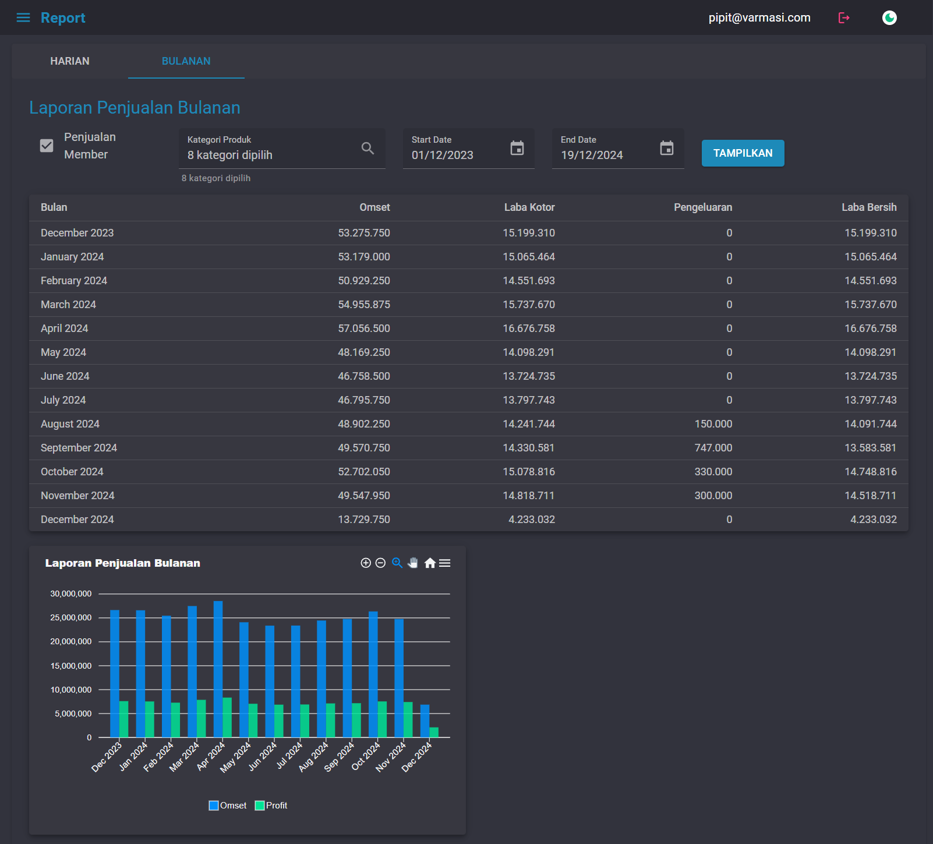Open the End Date calendar picker
The width and height of the screenshot is (933, 844).
[x=667, y=148]
